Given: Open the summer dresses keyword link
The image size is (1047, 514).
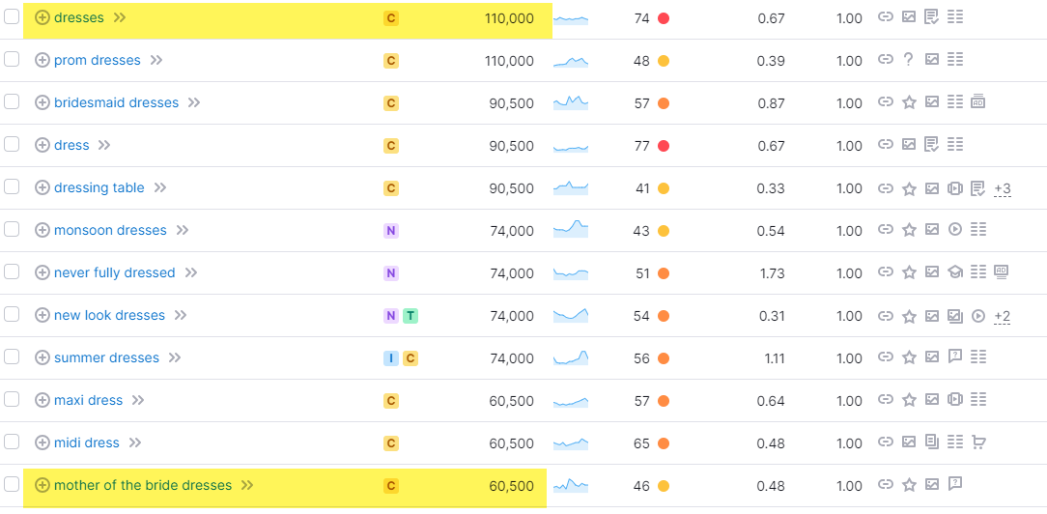Looking at the screenshot, I should pyautogui.click(x=107, y=357).
